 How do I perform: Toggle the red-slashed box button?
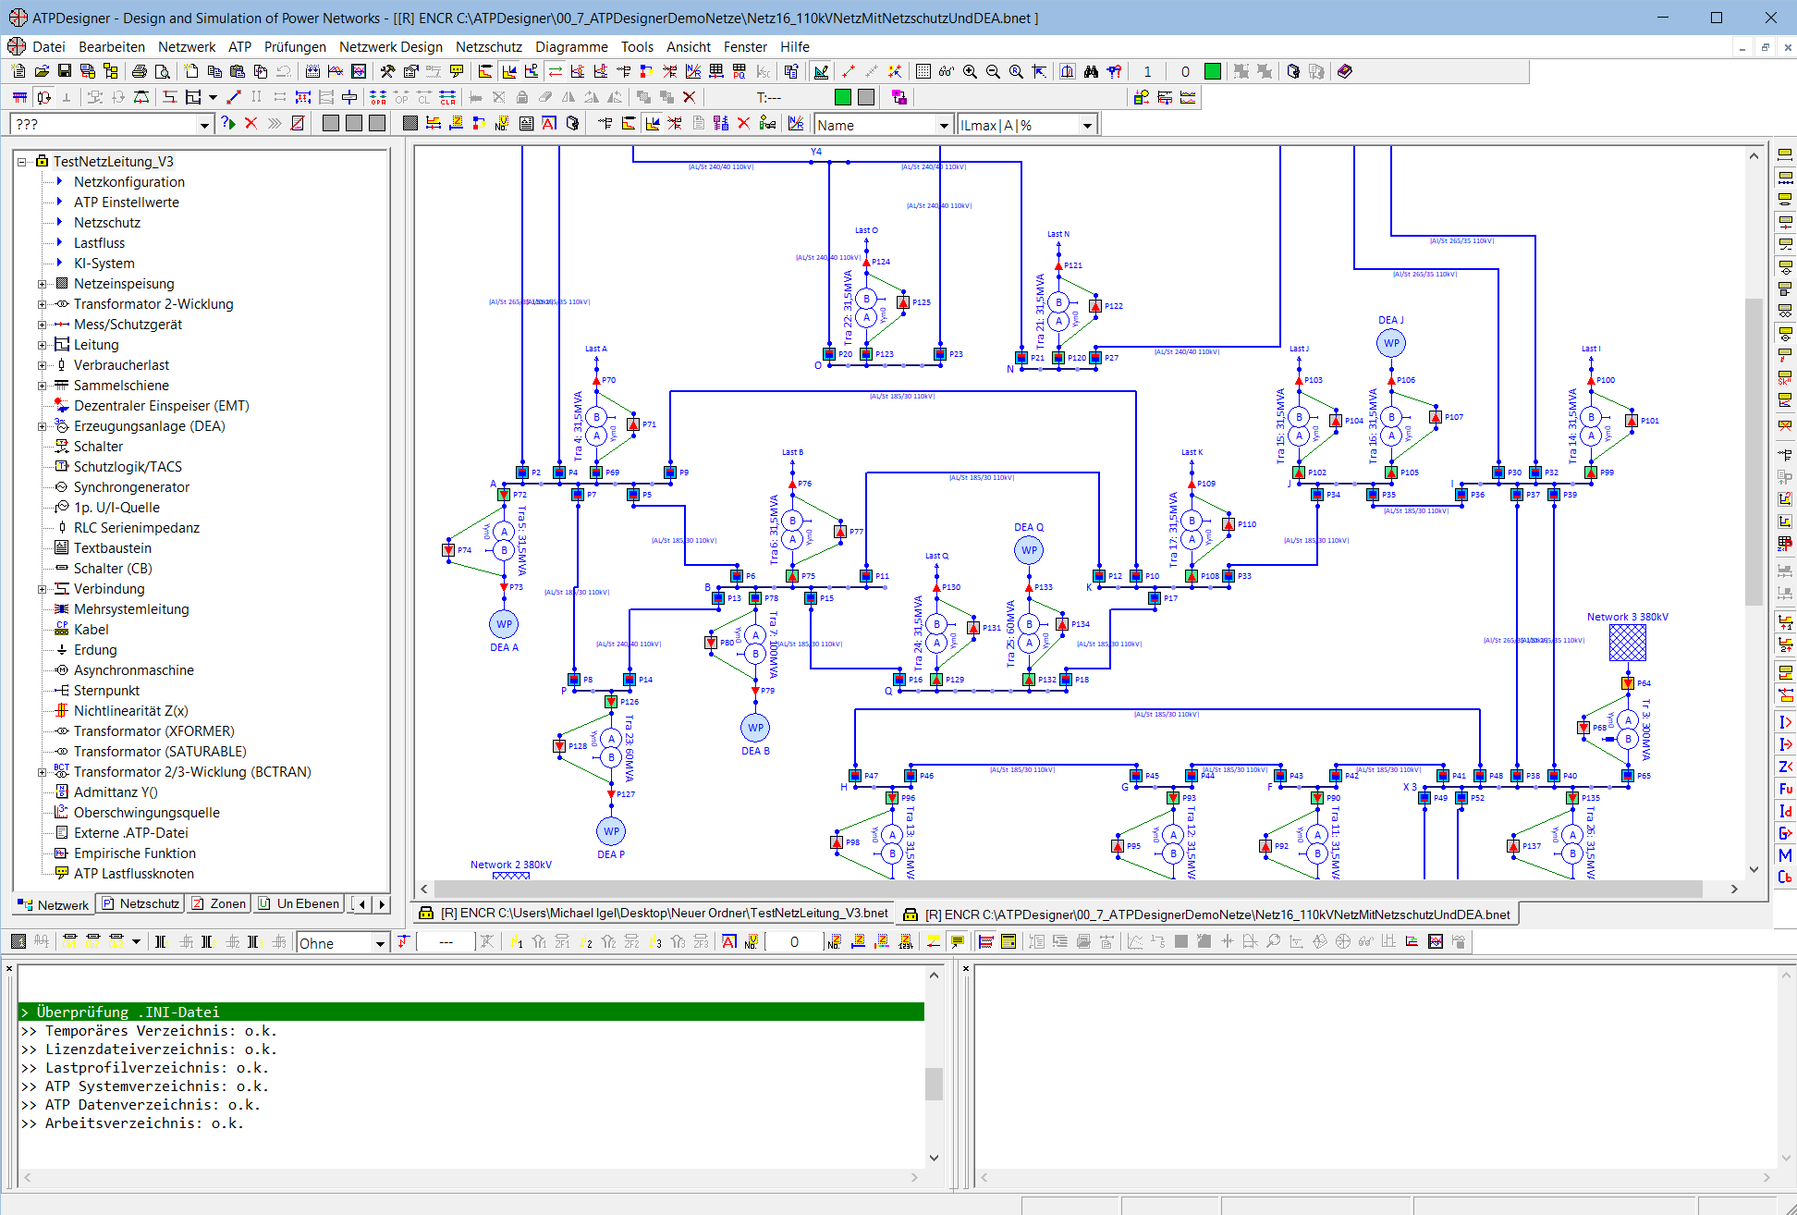[298, 123]
